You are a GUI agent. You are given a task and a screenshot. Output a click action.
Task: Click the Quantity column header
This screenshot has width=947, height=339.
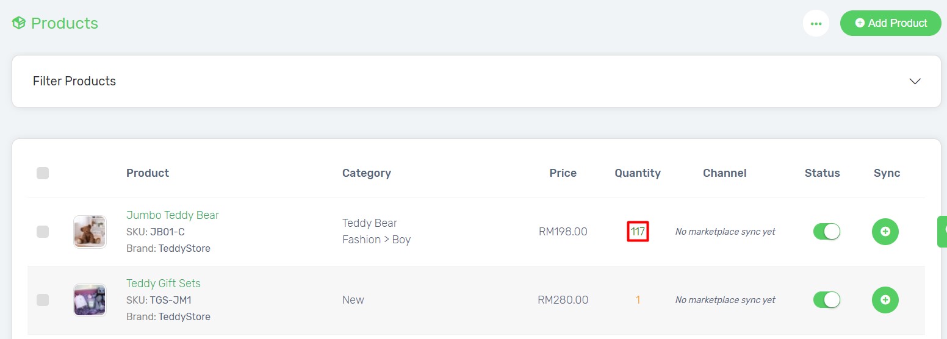(x=638, y=173)
